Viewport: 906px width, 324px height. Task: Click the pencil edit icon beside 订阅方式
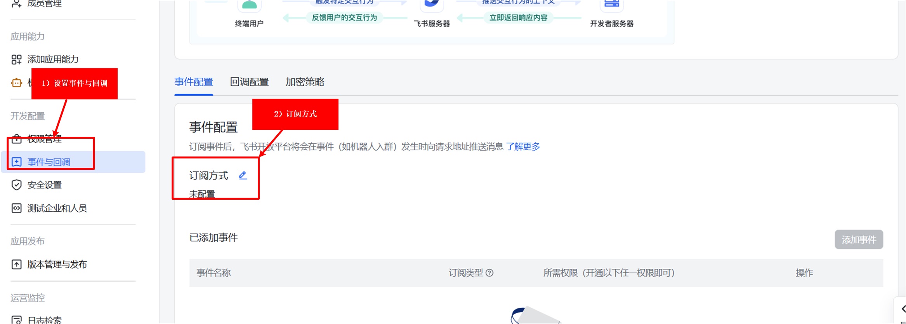[243, 176]
